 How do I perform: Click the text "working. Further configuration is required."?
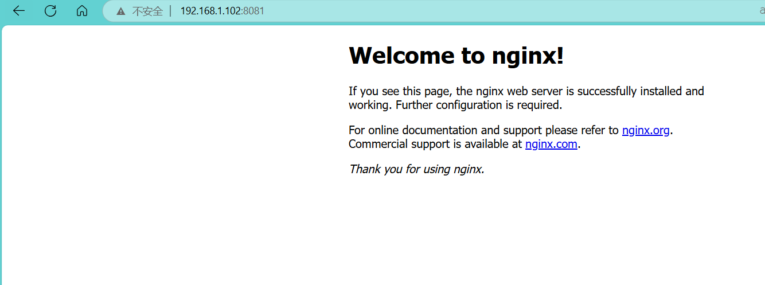(455, 105)
